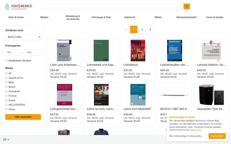231x144 pixels.
Task: Open the Beste Treffer sort dropdown
Action: coord(23,37)
